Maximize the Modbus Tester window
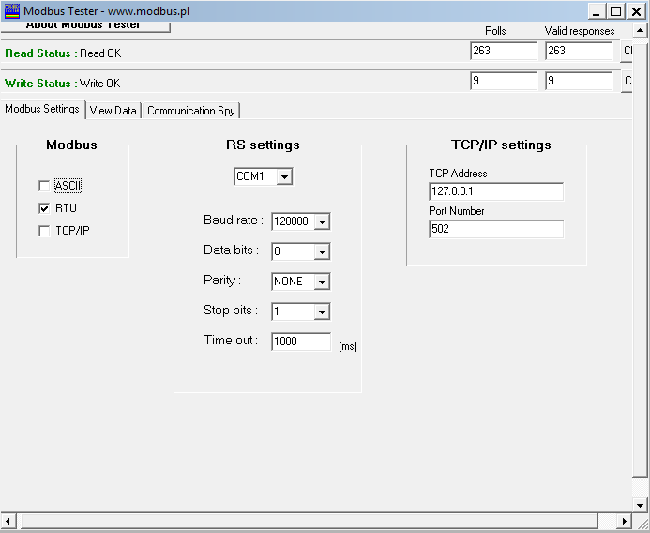Viewport: 650px width, 533px height. pyautogui.click(x=616, y=11)
